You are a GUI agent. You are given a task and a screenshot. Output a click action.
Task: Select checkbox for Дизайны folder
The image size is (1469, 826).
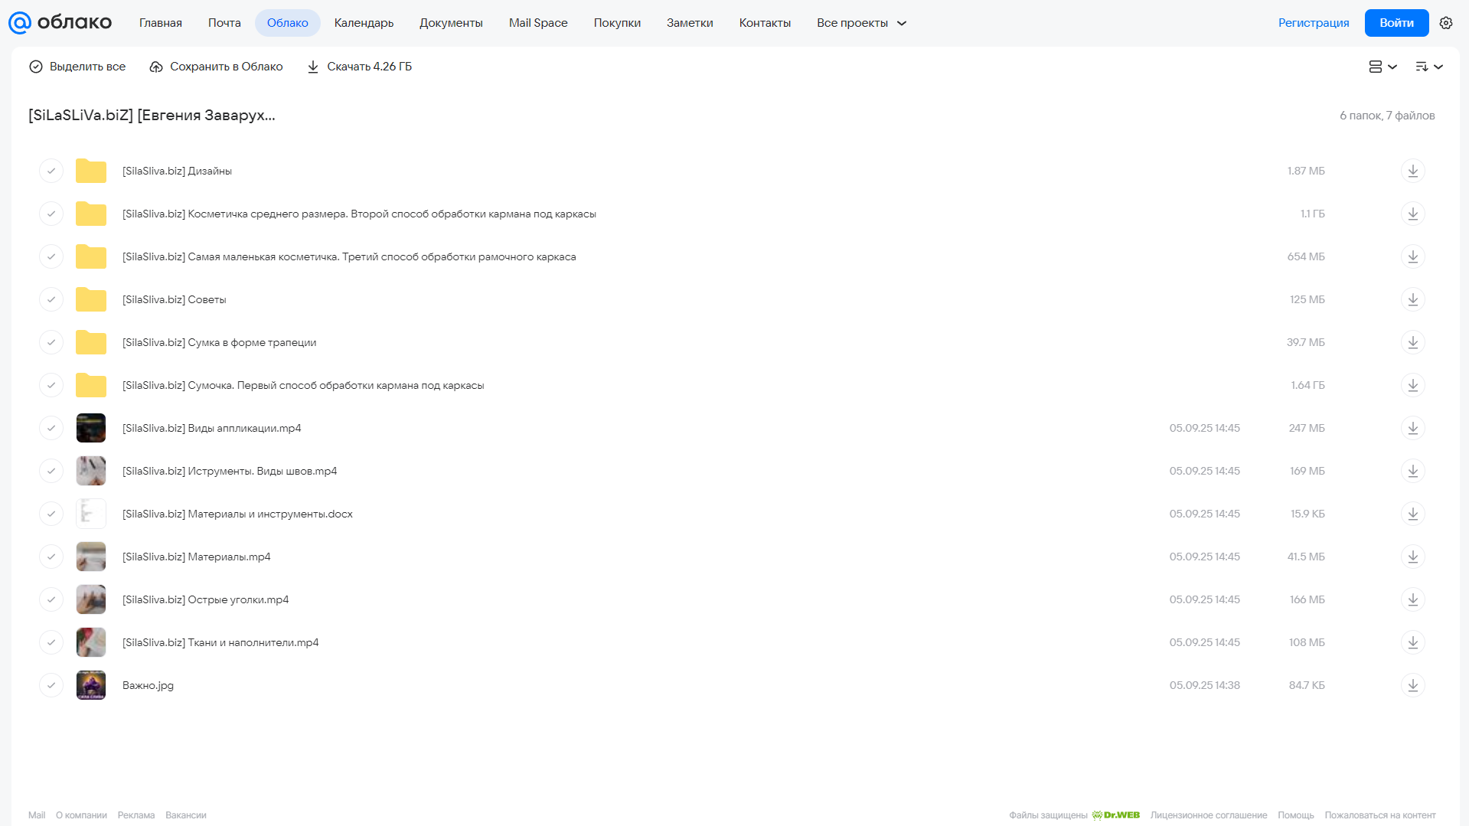[51, 171]
